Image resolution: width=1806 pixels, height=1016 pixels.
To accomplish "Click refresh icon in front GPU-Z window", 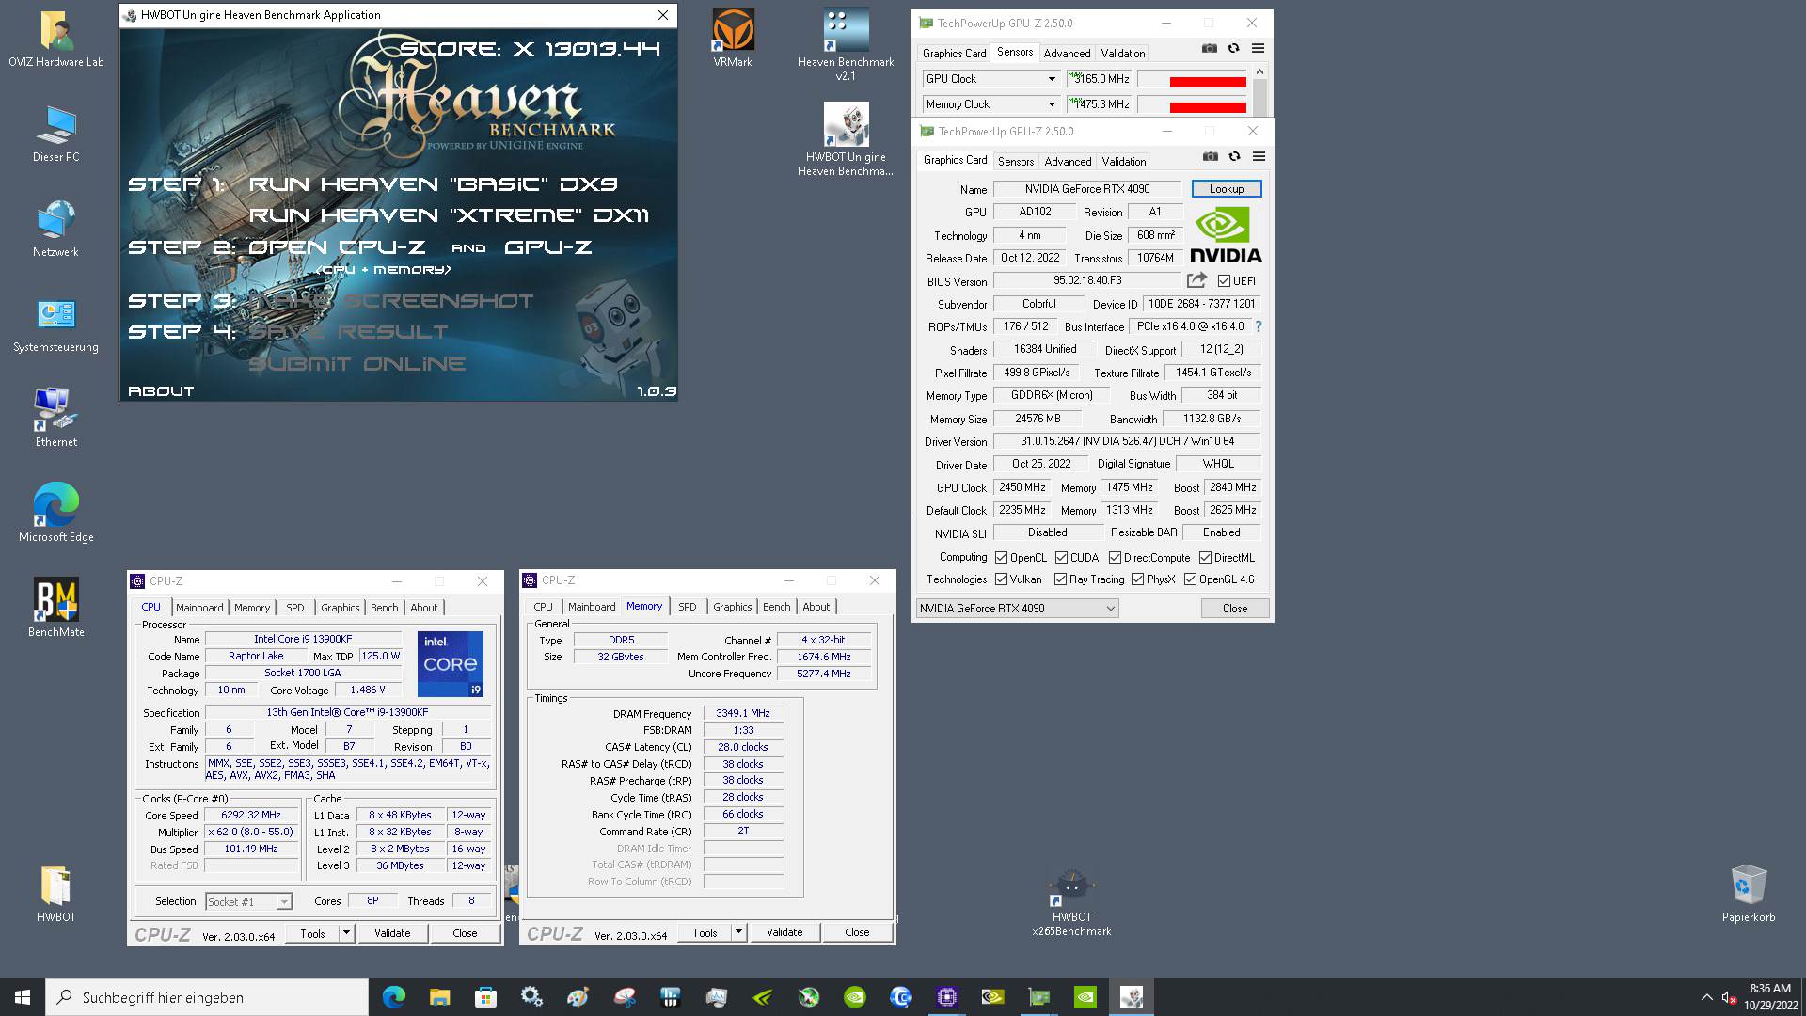I will tap(1234, 157).
